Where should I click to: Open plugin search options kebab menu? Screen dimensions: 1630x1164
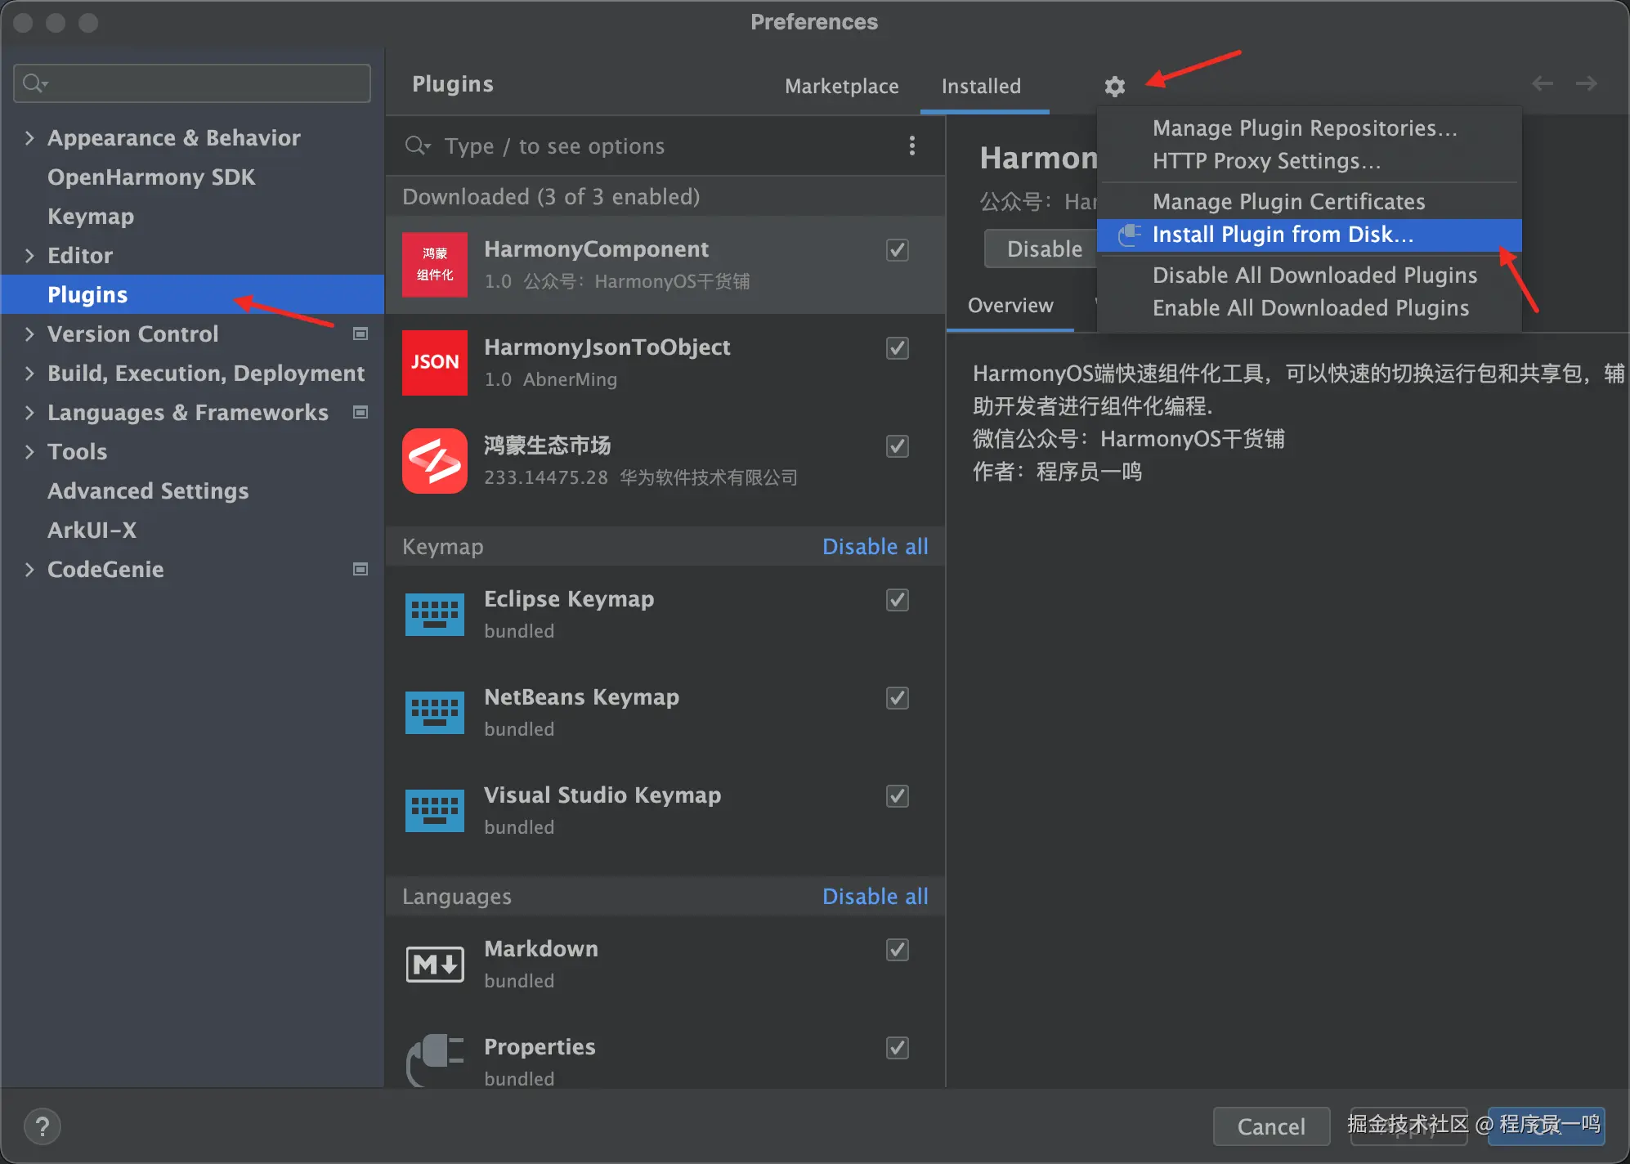[x=911, y=145]
